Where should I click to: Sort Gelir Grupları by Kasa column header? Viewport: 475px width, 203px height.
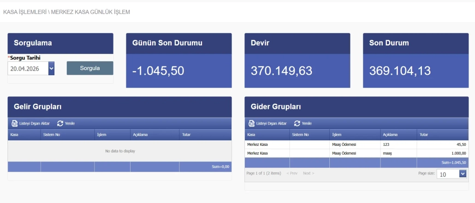click(x=15, y=135)
